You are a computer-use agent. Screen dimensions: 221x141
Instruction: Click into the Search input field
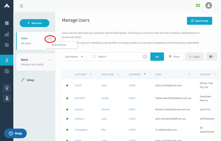(118, 57)
